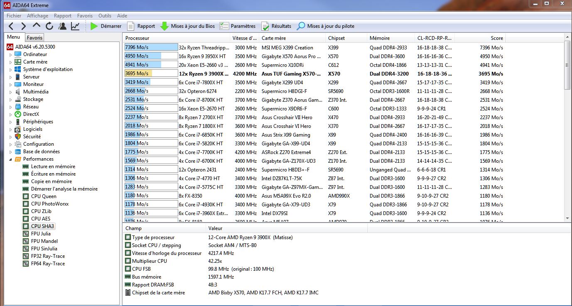Refresh the page using the circular arrow icon
The height and width of the screenshot is (306, 572).
coord(49,26)
